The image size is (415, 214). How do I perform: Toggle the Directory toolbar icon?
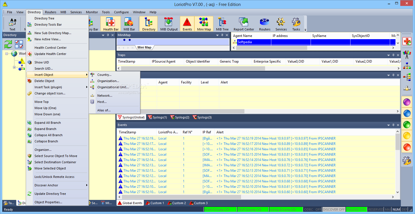click(x=149, y=24)
